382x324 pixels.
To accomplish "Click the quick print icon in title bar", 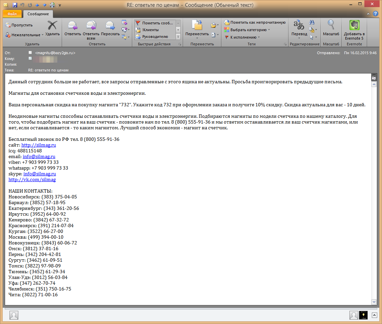I will click(52, 5).
